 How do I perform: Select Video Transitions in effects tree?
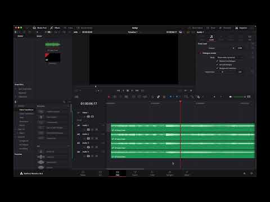point(26,110)
